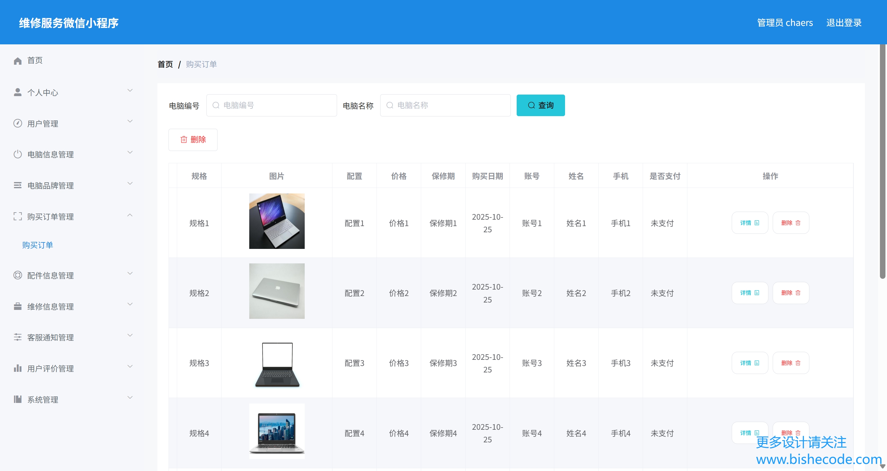Screen dimensions: 887x471
Task: Go to 首页 breadcrumb link
Action: pyautogui.click(x=165, y=64)
